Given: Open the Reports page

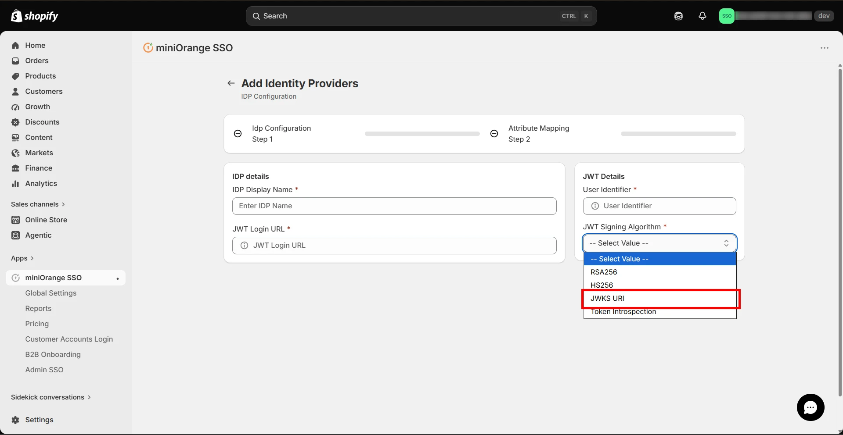Looking at the screenshot, I should coord(38,308).
